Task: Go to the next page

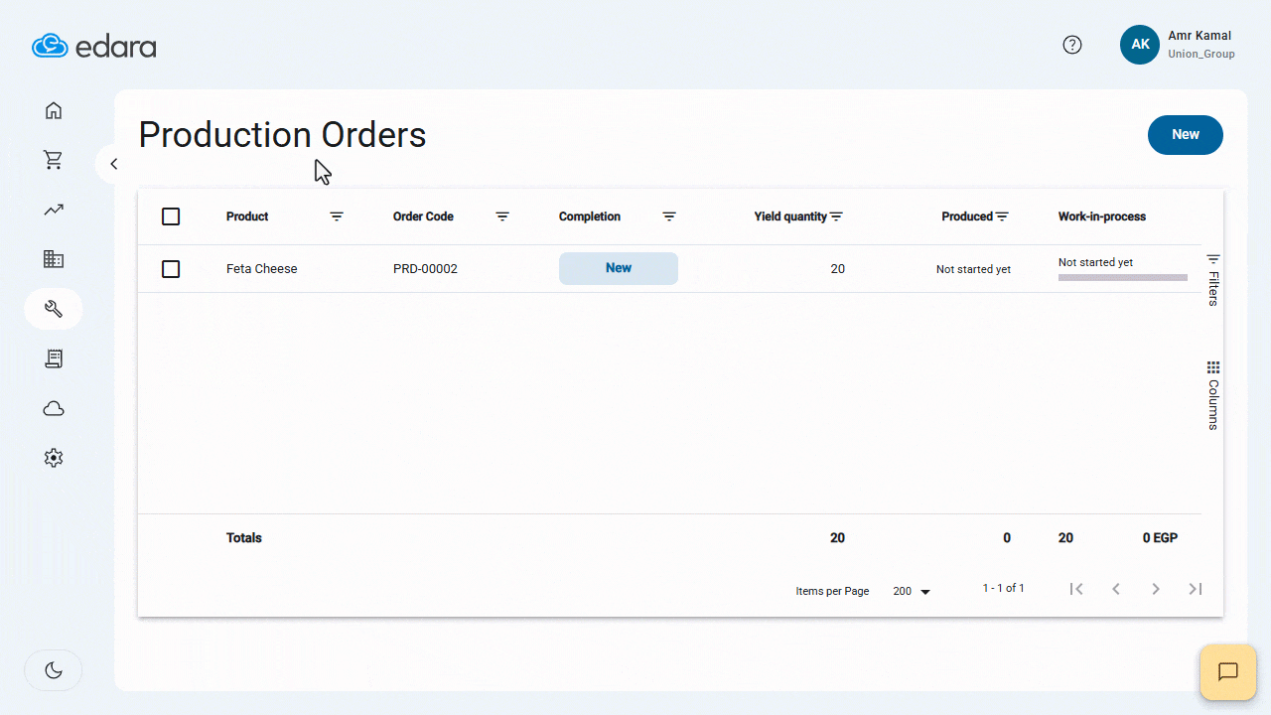Action: [1156, 589]
